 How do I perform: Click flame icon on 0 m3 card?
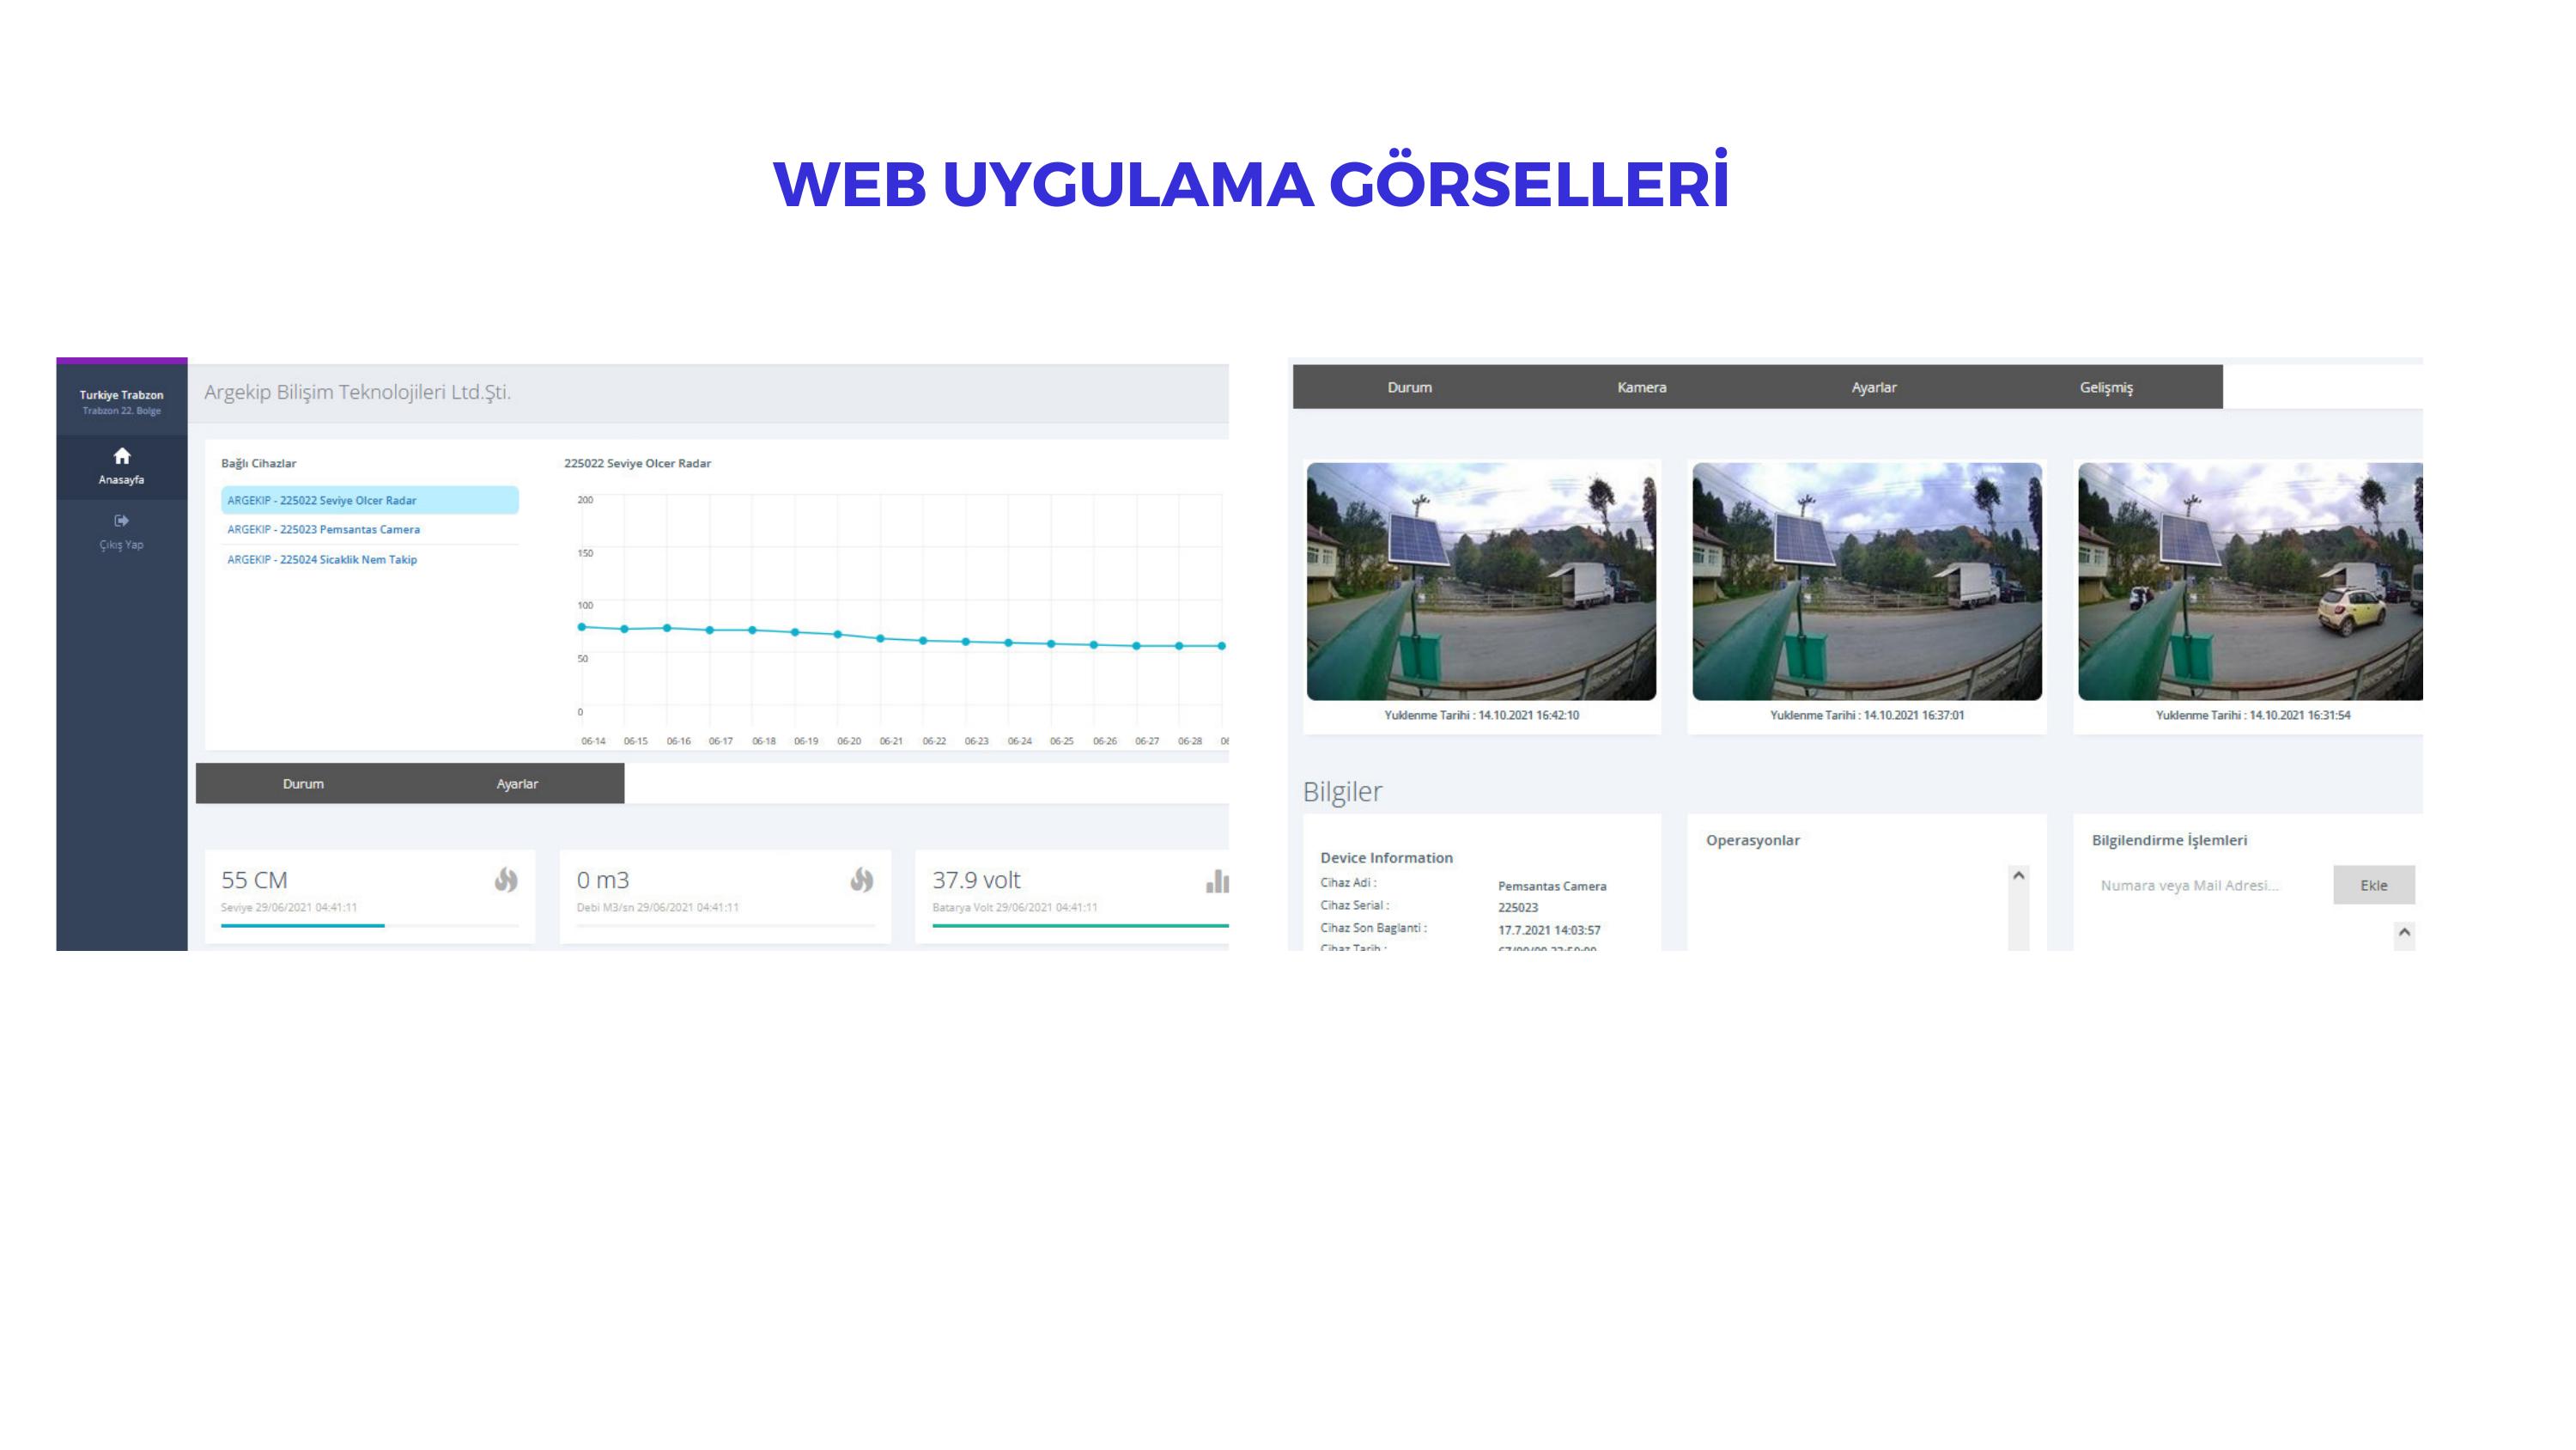pos(861,880)
